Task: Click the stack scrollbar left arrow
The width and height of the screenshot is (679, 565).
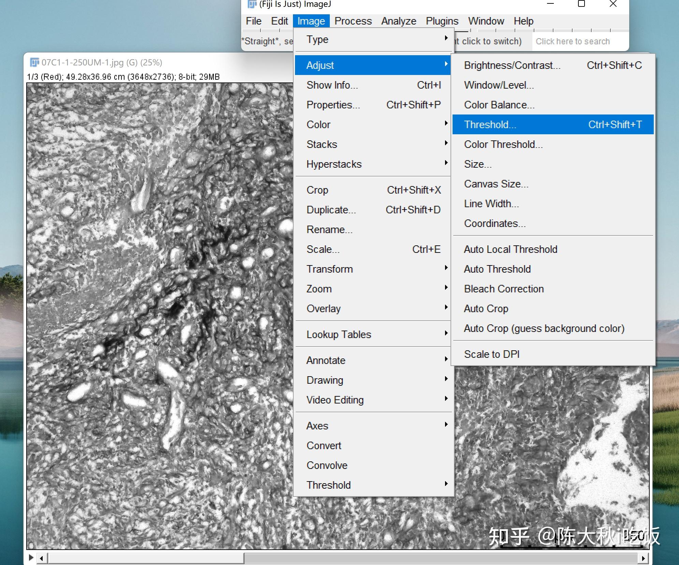Action: pyautogui.click(x=42, y=558)
